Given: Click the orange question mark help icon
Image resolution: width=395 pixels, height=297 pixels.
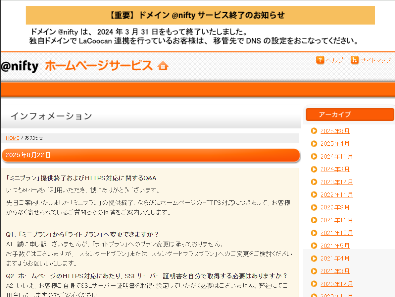Looking at the screenshot, I should [x=320, y=60].
